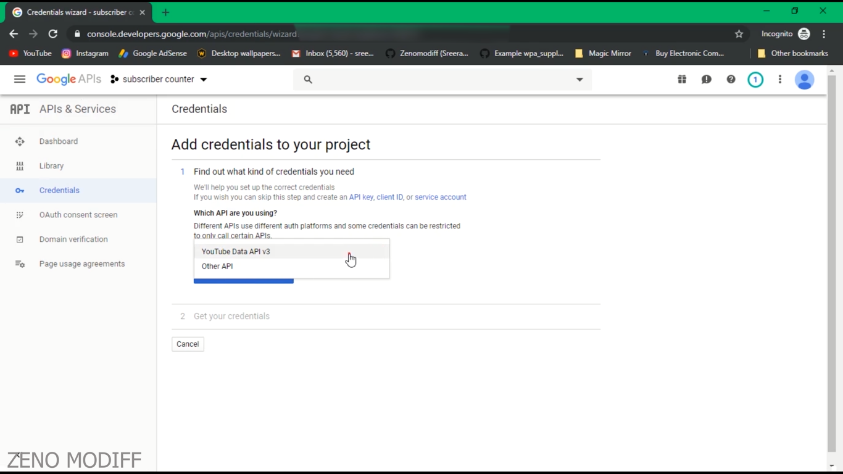Open the Magic Mirror bookmark folder
The height and width of the screenshot is (474, 843).
pyautogui.click(x=603, y=54)
